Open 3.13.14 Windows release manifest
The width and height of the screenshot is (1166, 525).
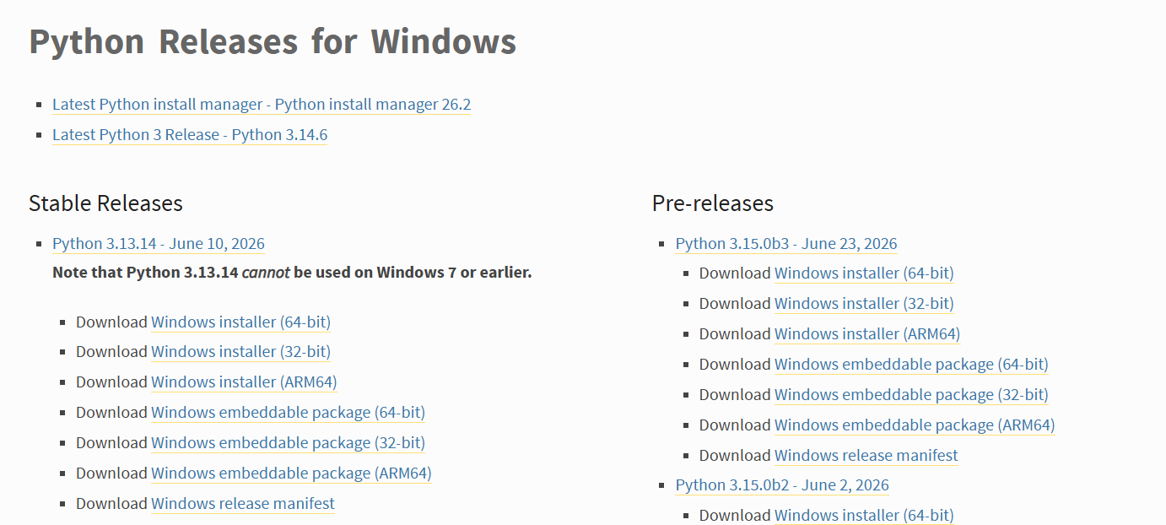click(243, 504)
